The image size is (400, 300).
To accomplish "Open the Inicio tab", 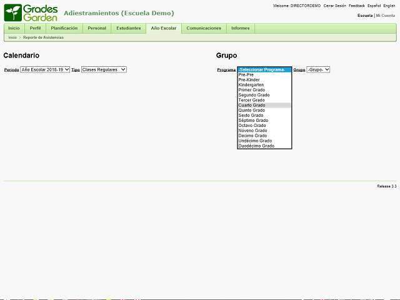I will [x=14, y=28].
